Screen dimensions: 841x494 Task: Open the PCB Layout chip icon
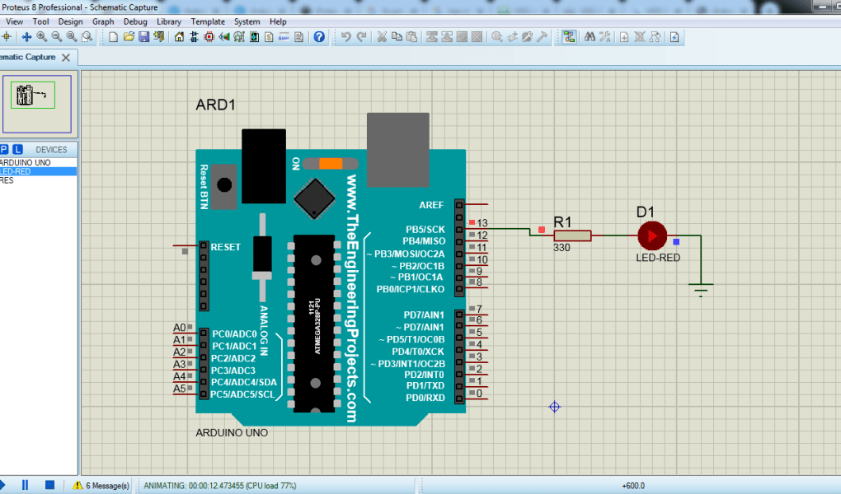coord(209,37)
